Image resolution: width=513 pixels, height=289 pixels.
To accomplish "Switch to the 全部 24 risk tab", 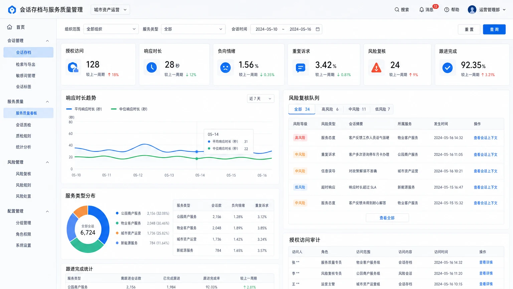I will pyautogui.click(x=302, y=109).
